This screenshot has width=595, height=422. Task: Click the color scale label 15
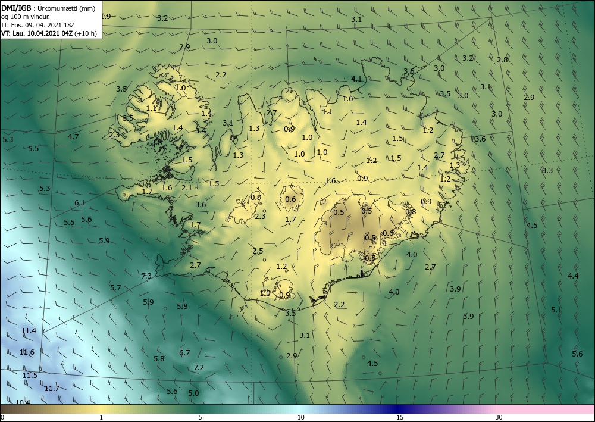pyautogui.click(x=400, y=417)
